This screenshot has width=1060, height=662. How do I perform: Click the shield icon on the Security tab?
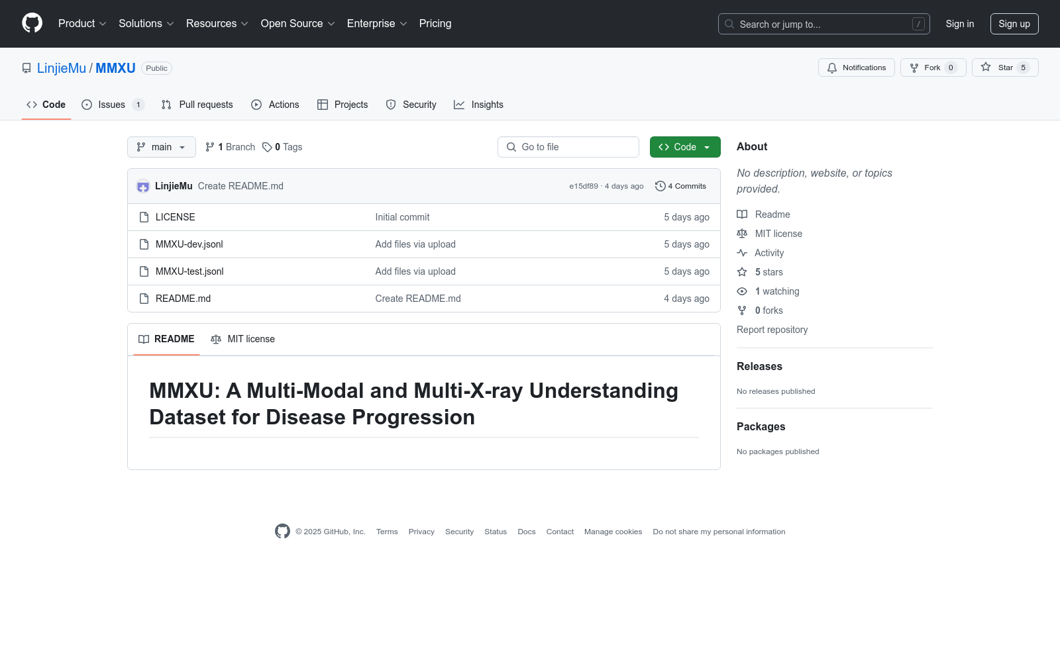pyautogui.click(x=391, y=105)
